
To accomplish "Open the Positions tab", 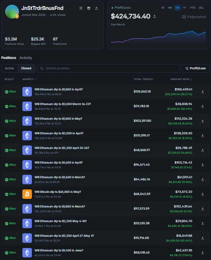I will 9,58.
